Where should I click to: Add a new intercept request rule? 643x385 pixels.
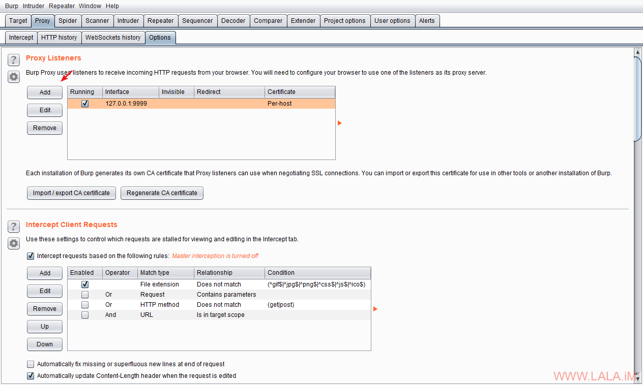(x=45, y=273)
